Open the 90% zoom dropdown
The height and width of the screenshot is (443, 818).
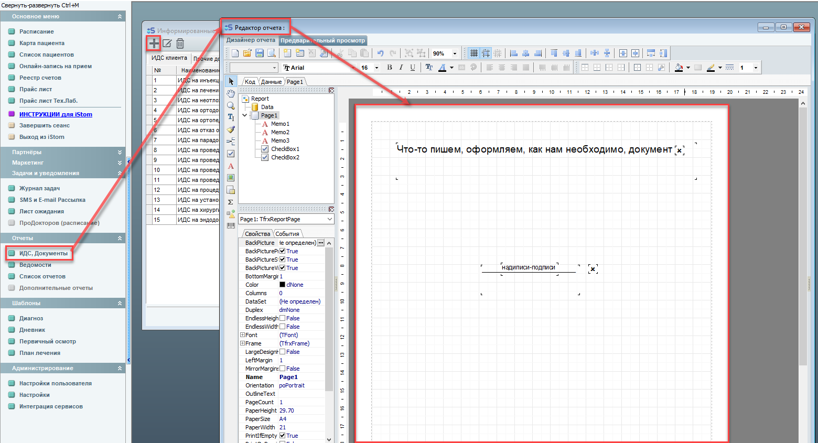[x=455, y=53]
